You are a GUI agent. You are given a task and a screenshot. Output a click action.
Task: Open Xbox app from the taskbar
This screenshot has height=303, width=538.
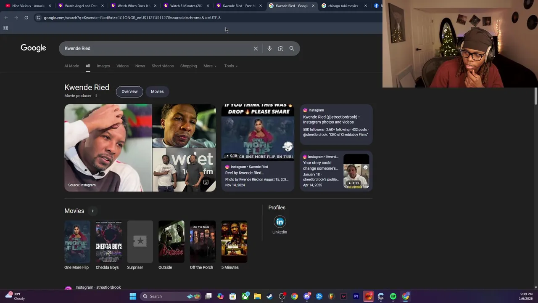(245, 296)
